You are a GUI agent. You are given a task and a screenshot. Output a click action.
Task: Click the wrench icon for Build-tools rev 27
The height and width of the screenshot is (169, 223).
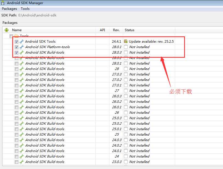pos(22,91)
